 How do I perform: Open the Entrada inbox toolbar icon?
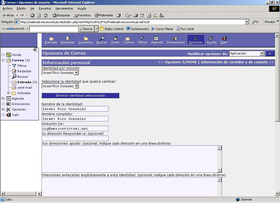point(51,41)
